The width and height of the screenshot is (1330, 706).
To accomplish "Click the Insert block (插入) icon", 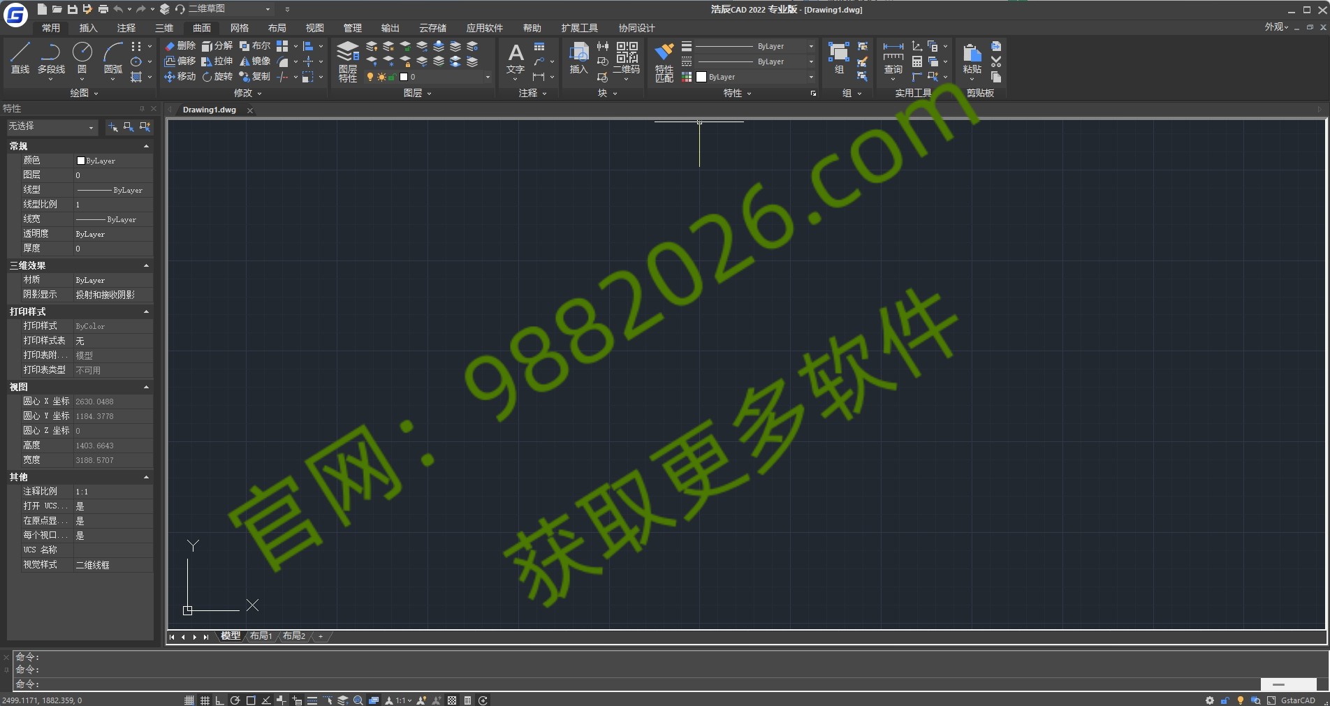I will pyautogui.click(x=579, y=58).
